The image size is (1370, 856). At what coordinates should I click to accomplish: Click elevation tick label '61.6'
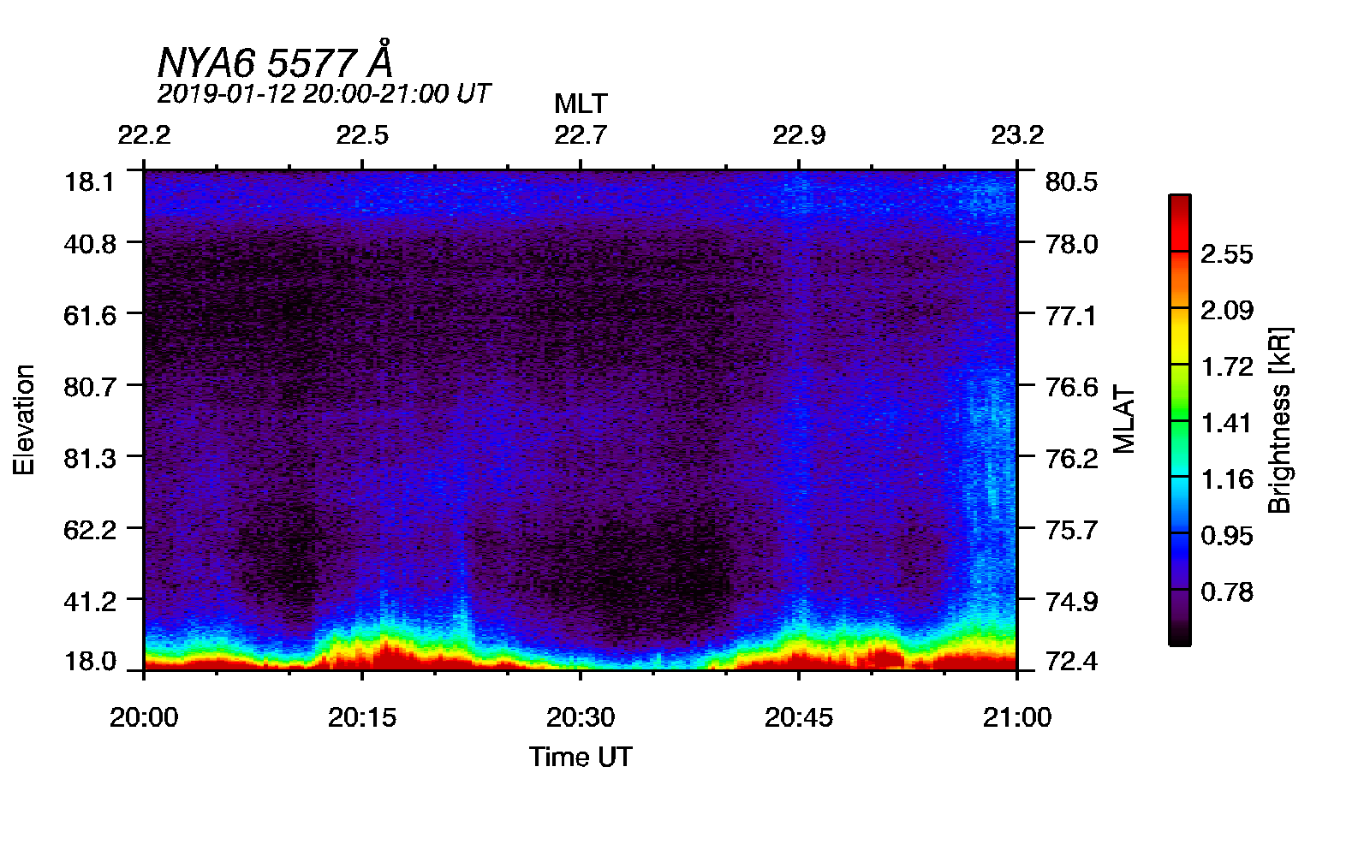tap(90, 316)
